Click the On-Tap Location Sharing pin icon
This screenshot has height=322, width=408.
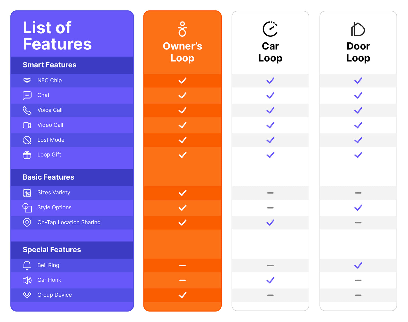27,223
